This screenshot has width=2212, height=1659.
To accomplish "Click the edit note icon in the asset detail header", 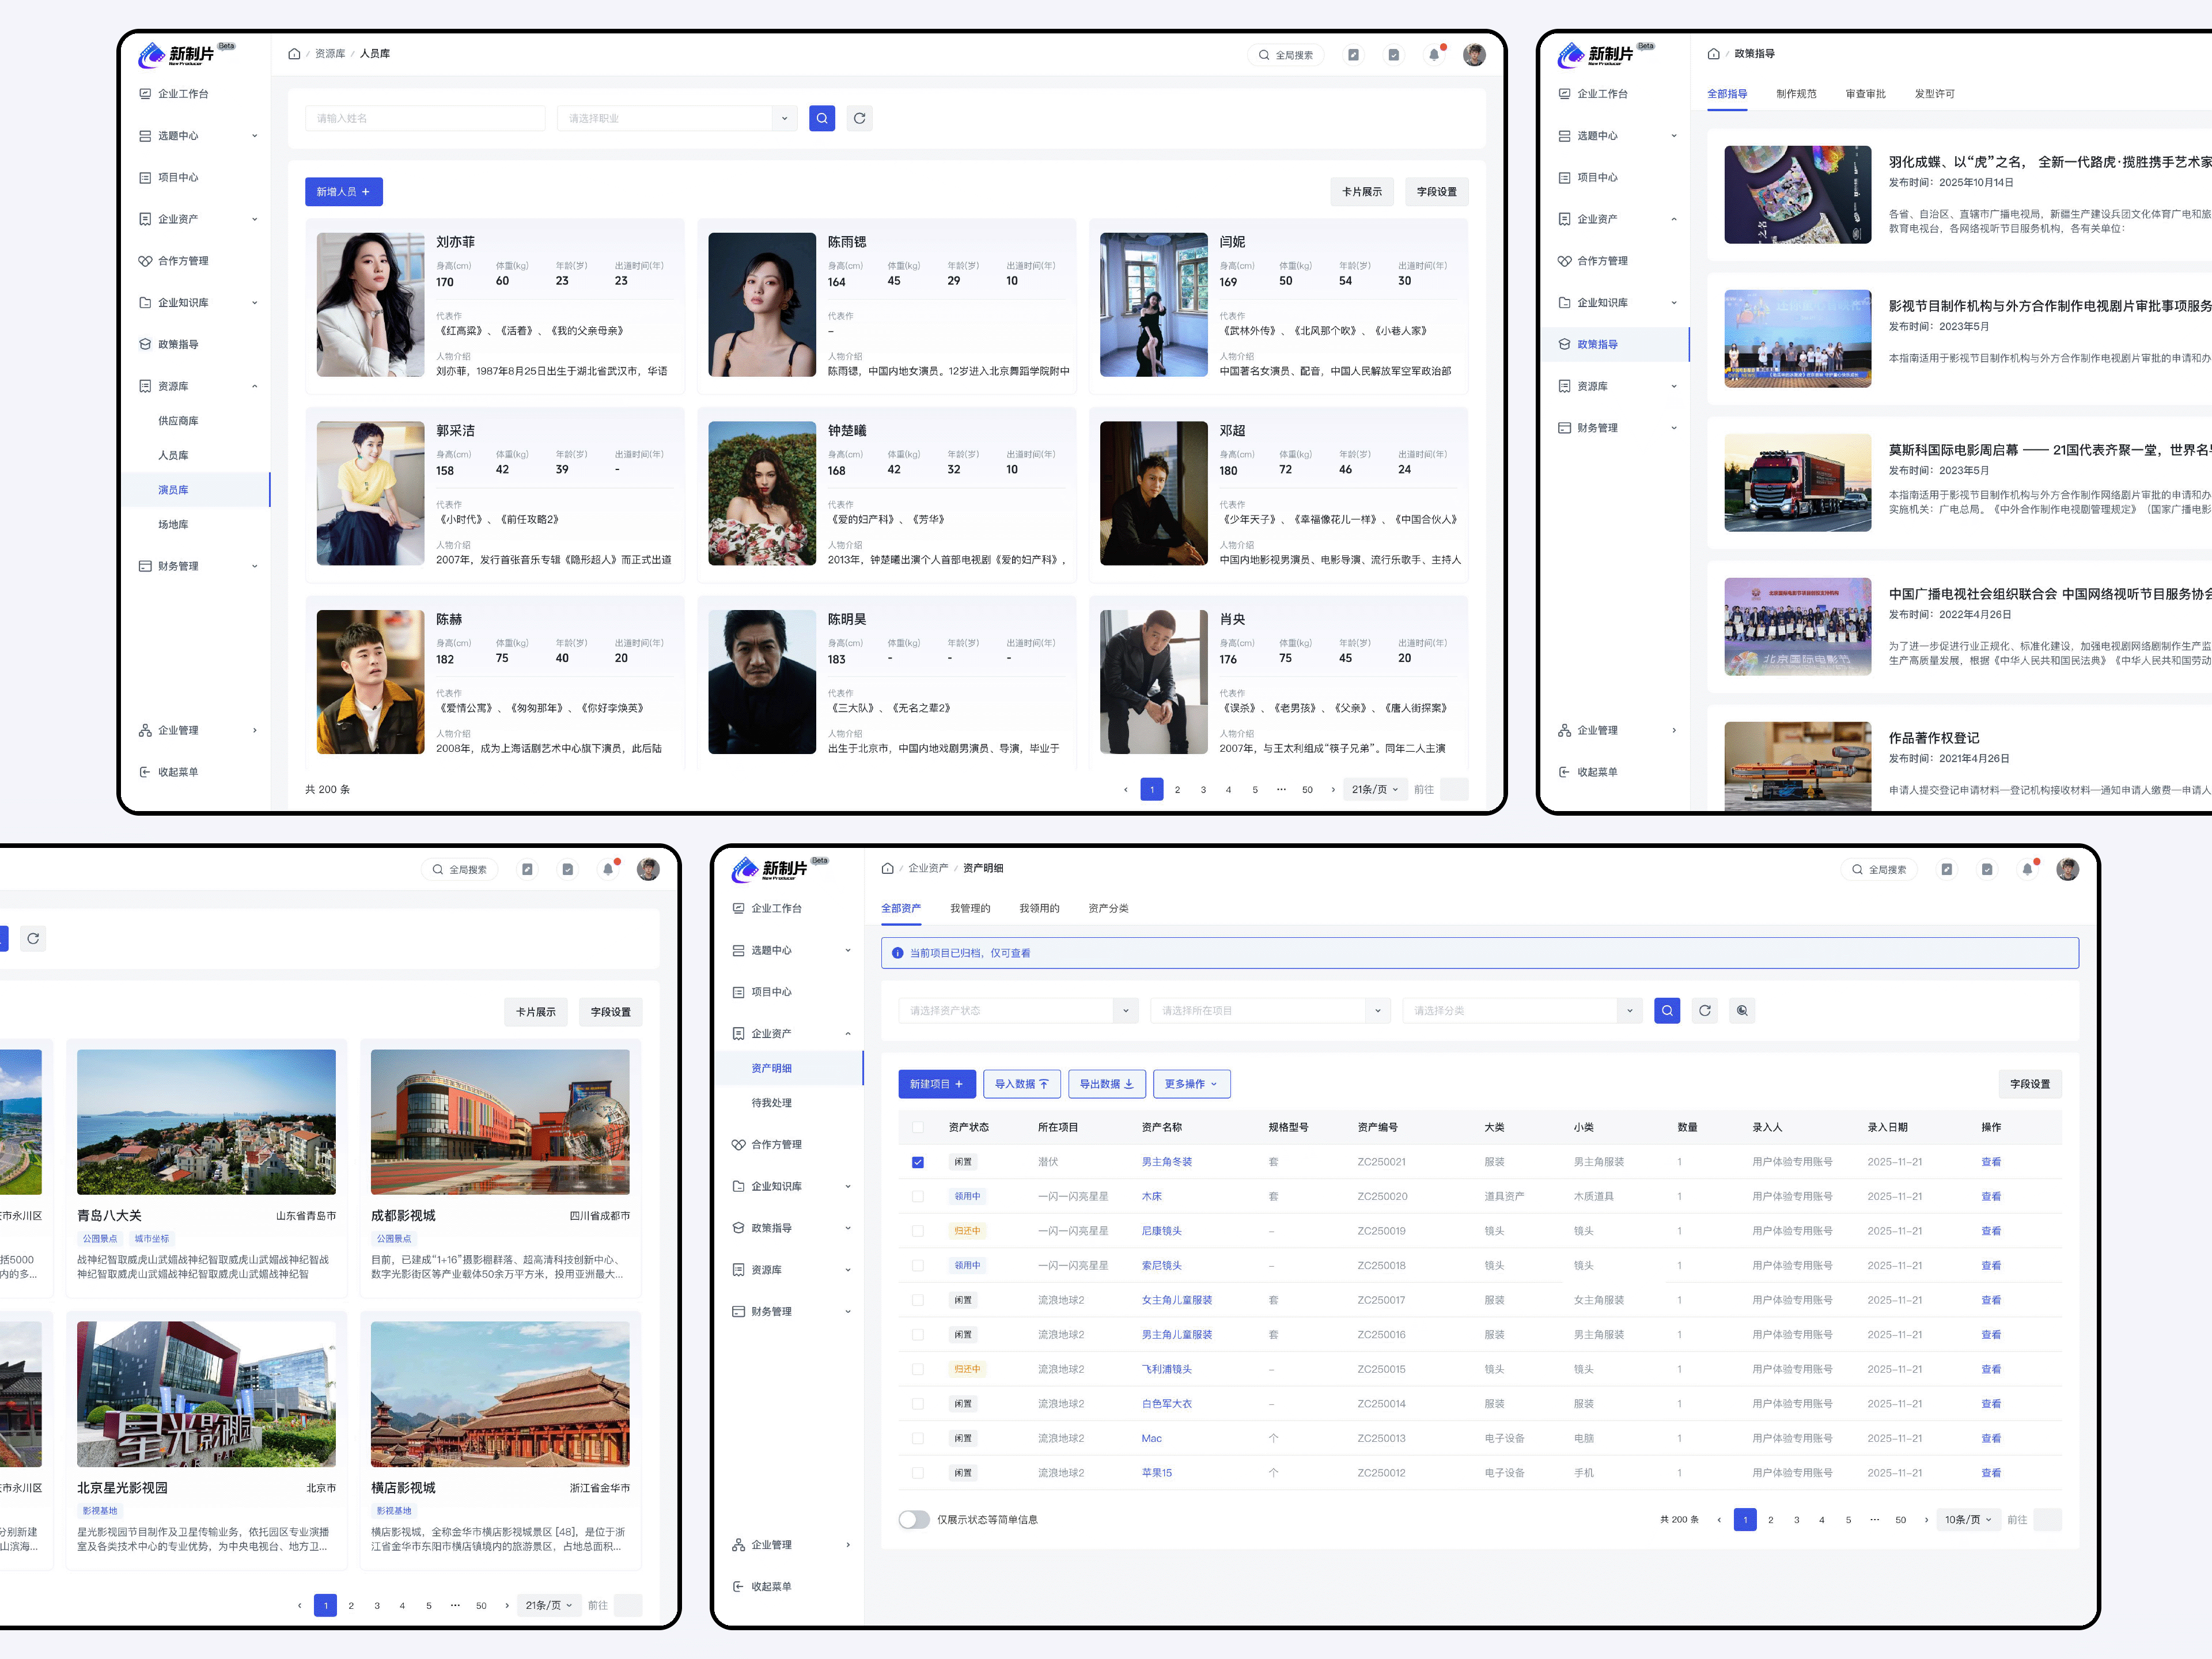I will [1946, 869].
